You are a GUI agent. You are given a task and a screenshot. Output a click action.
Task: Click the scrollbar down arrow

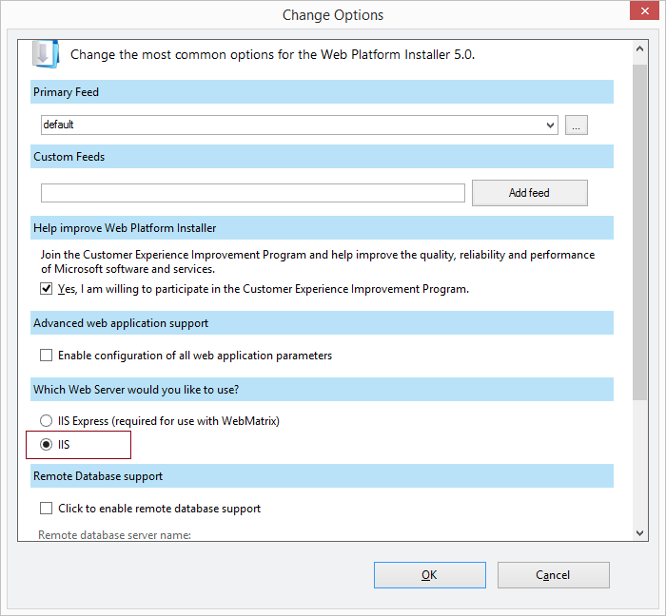point(639,533)
